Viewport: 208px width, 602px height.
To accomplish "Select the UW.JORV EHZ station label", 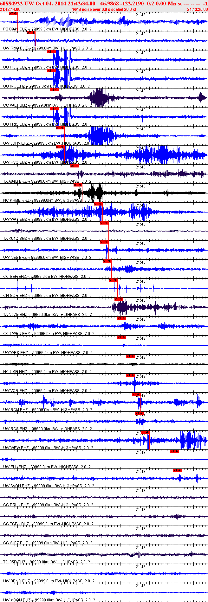I will pyautogui.click(x=16, y=143).
